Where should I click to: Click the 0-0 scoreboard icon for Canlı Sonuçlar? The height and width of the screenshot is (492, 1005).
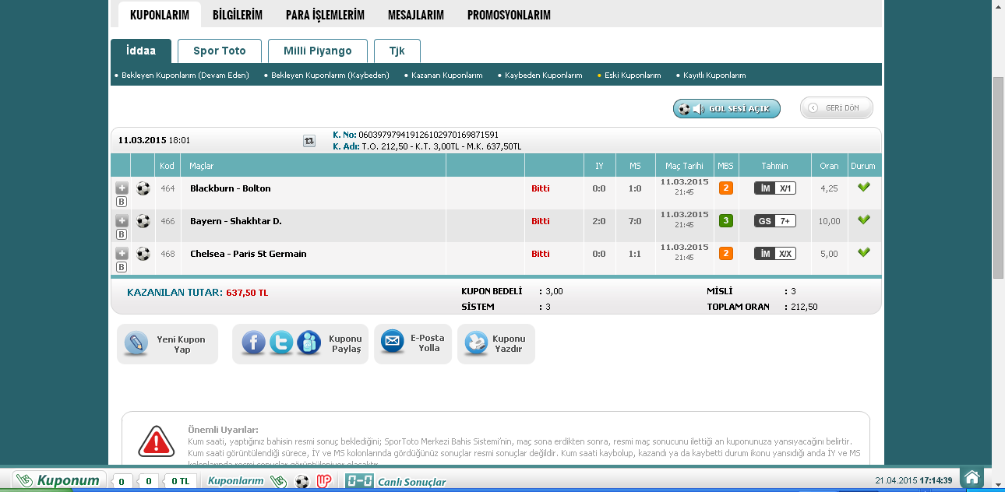tap(360, 481)
